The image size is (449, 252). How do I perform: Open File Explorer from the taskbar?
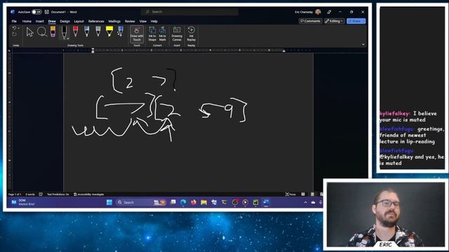click(x=203, y=202)
